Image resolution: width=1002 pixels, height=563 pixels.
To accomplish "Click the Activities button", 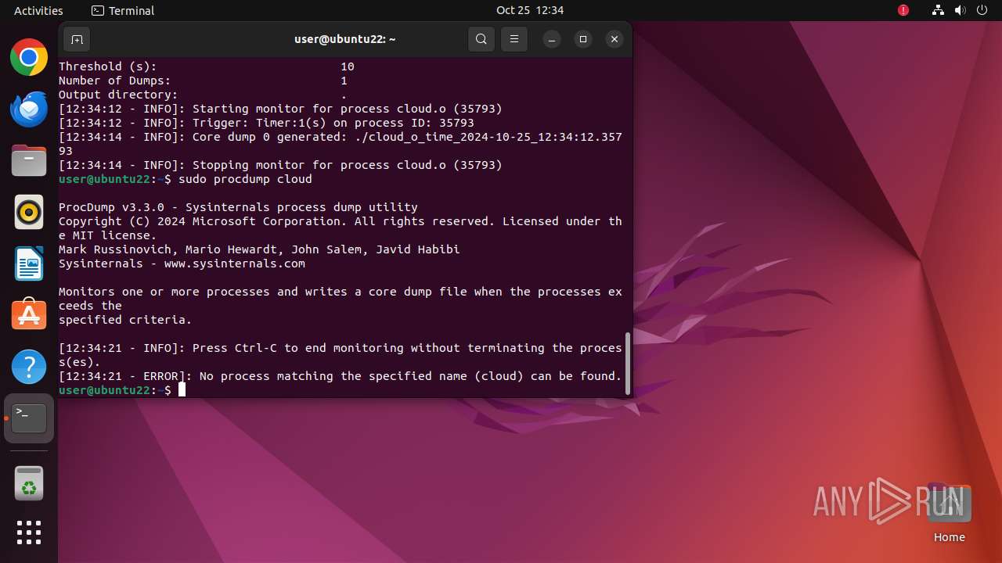I will 38,10.
